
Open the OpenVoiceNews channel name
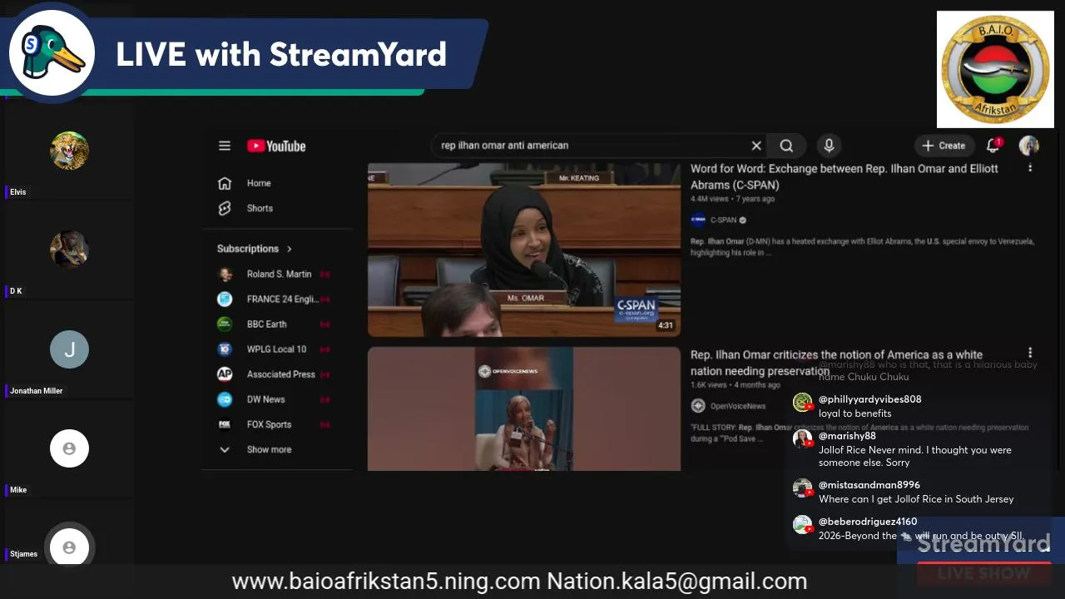(738, 406)
